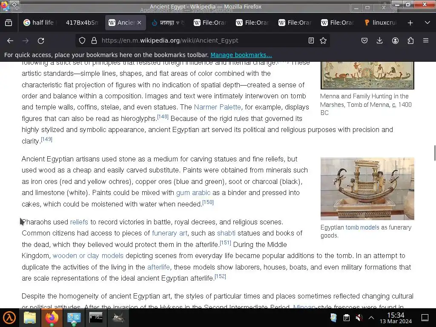Open Manage bookmarks link
Screen dimensions: 436x327
241,55
